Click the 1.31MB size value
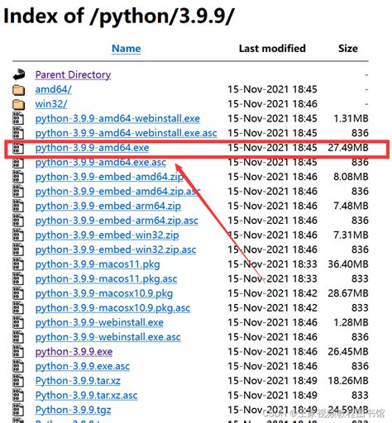The width and height of the screenshot is (392, 423). pyautogui.click(x=351, y=118)
